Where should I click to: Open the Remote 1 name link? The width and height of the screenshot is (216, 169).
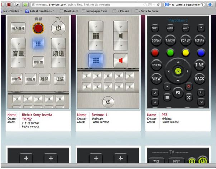click(x=99, y=115)
